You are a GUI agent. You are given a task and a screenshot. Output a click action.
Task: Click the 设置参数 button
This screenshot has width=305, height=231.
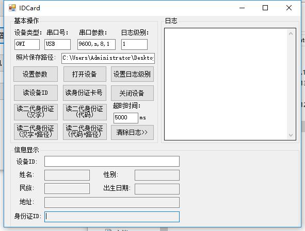pyautogui.click(x=36, y=74)
